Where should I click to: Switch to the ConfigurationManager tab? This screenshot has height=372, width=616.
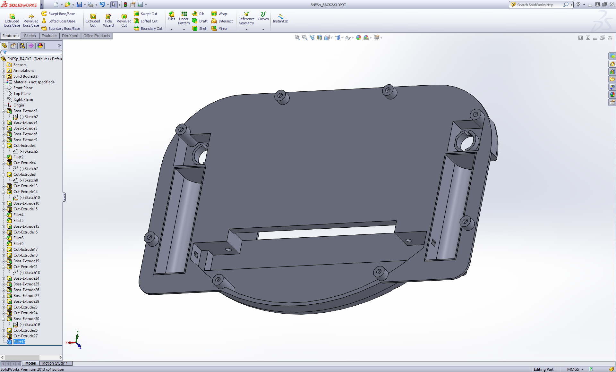(22, 46)
